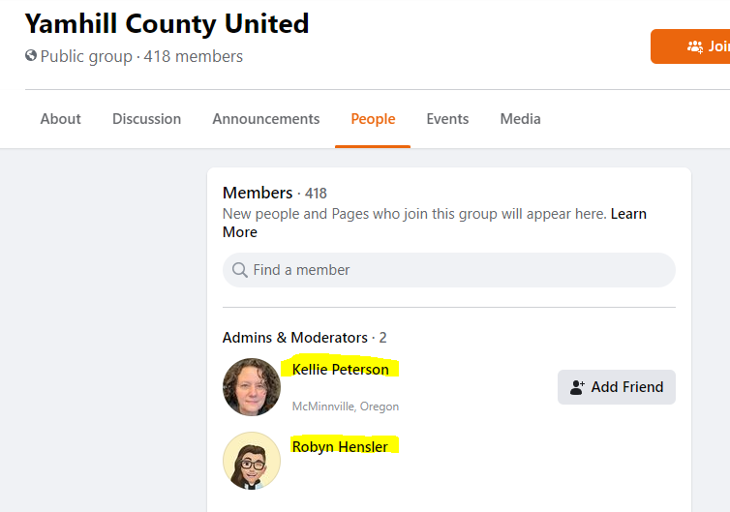Click the magnifier icon in member search
730x512 pixels.
coord(240,270)
